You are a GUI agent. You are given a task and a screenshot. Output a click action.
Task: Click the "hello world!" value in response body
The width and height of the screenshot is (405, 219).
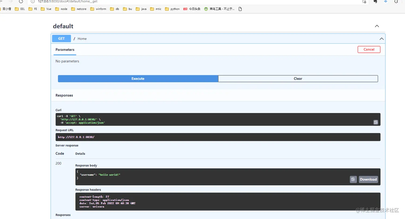pos(109,175)
